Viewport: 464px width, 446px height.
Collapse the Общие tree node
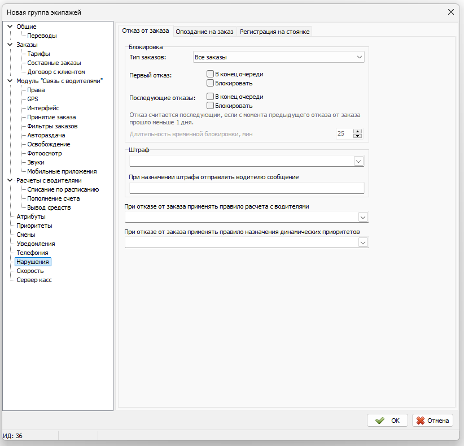(x=10, y=27)
